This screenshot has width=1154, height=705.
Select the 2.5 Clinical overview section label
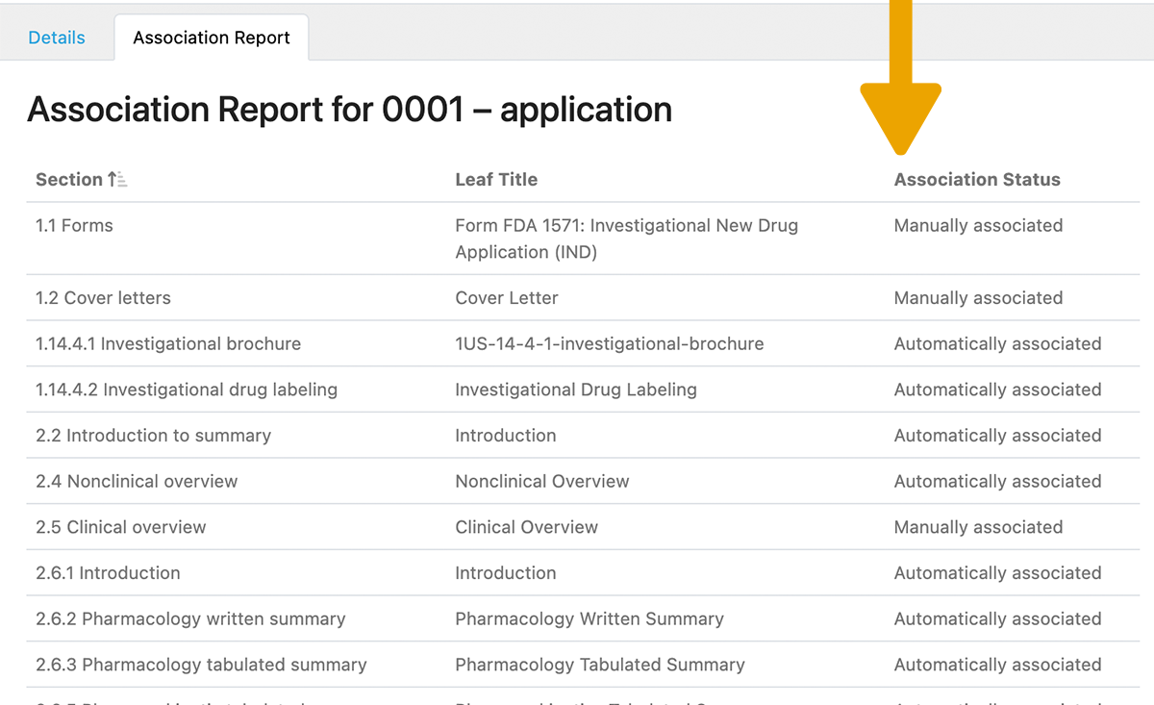click(x=120, y=527)
